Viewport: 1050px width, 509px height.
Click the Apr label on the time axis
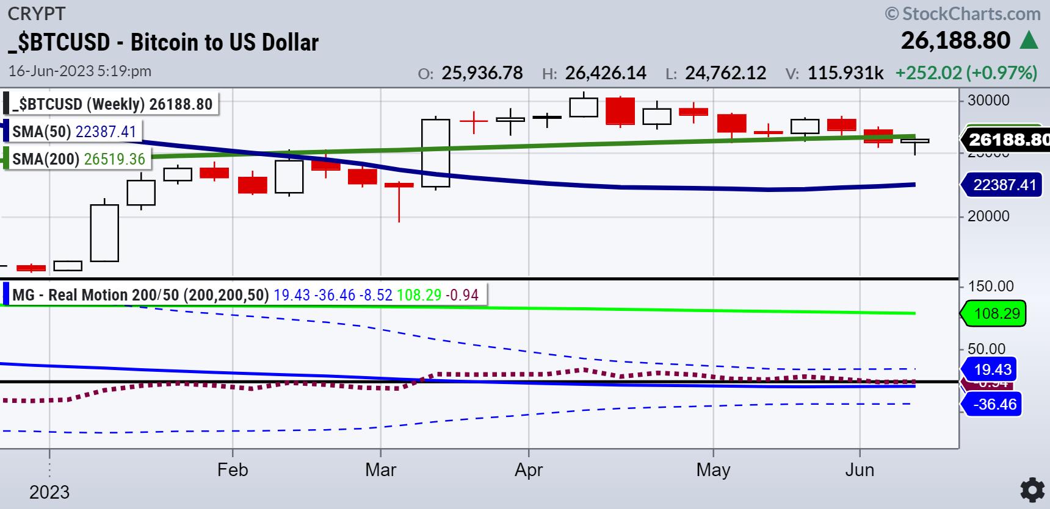[529, 471]
